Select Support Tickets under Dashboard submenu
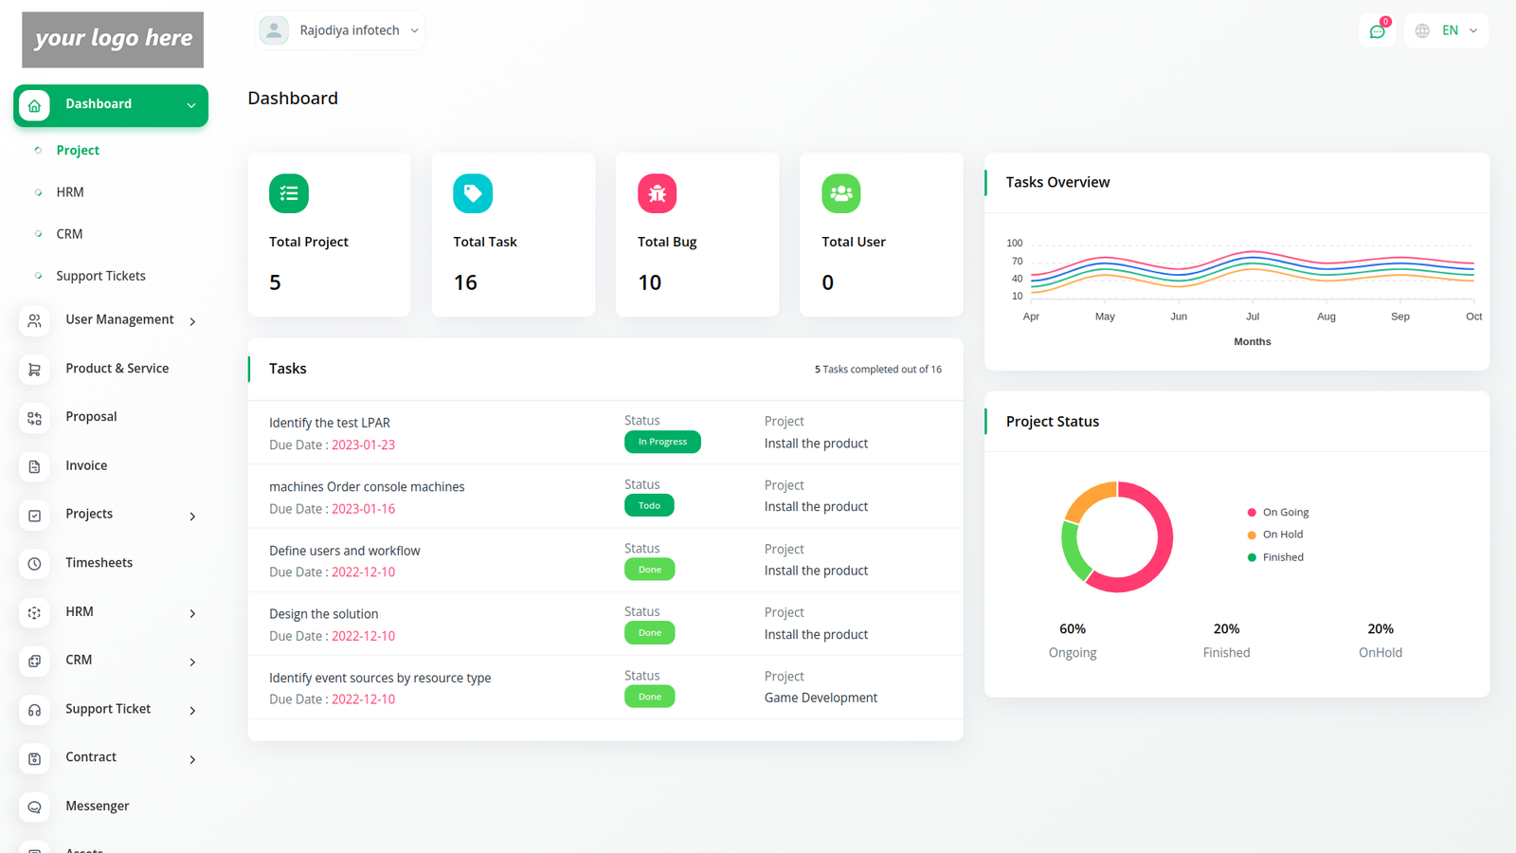The image size is (1516, 853). pyautogui.click(x=100, y=276)
